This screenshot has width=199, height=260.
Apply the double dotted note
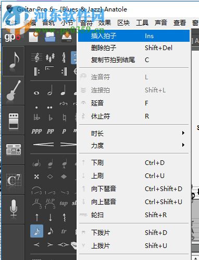(x=50, y=108)
